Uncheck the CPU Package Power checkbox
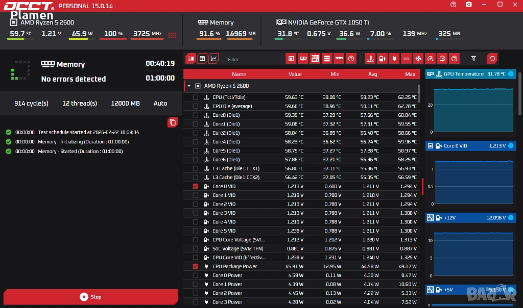 [195, 267]
